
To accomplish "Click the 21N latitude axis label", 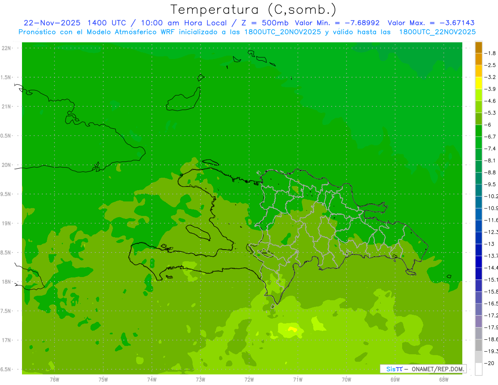I will pyautogui.click(x=7, y=106).
